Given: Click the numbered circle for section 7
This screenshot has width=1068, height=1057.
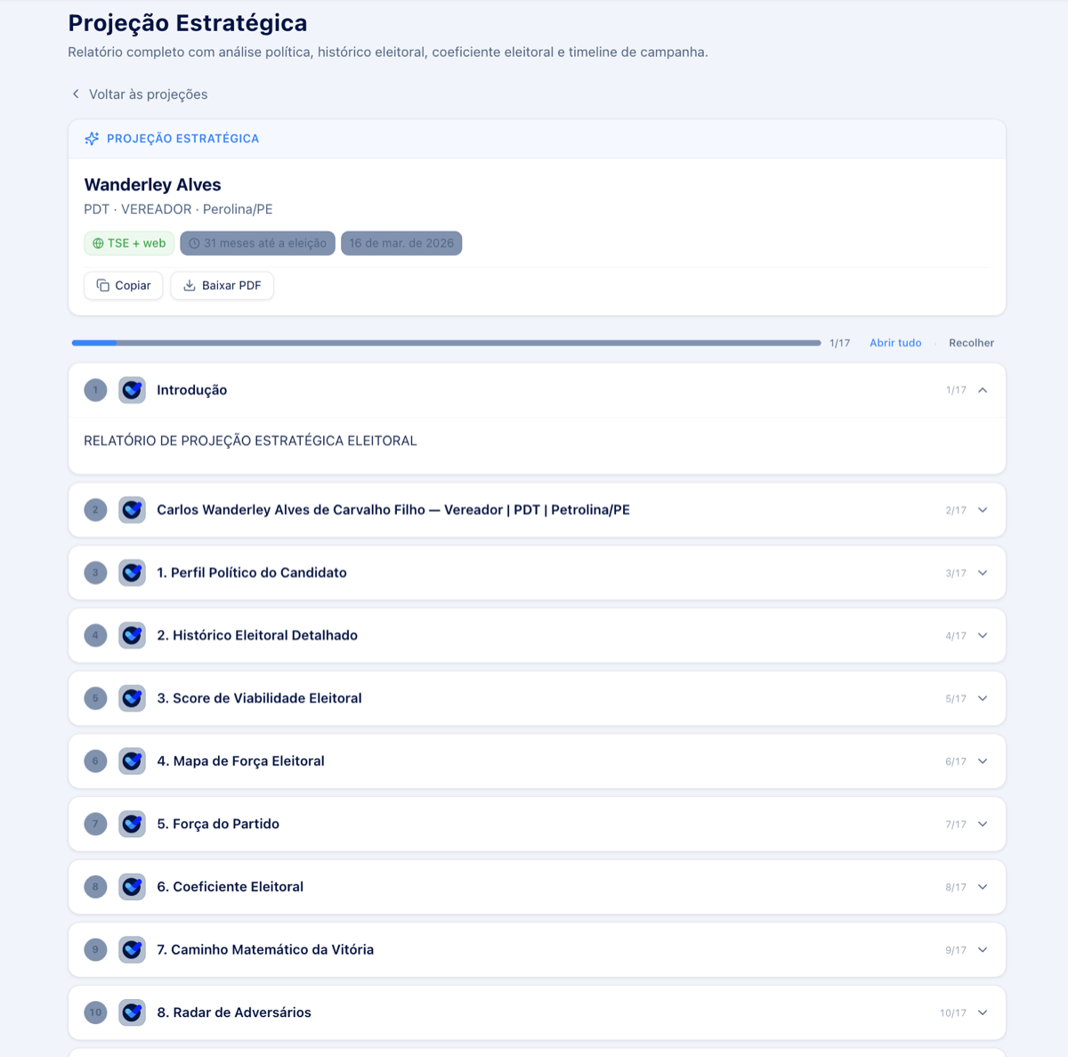Looking at the screenshot, I should pos(95,824).
